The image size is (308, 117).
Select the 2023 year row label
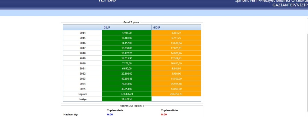[82, 79]
